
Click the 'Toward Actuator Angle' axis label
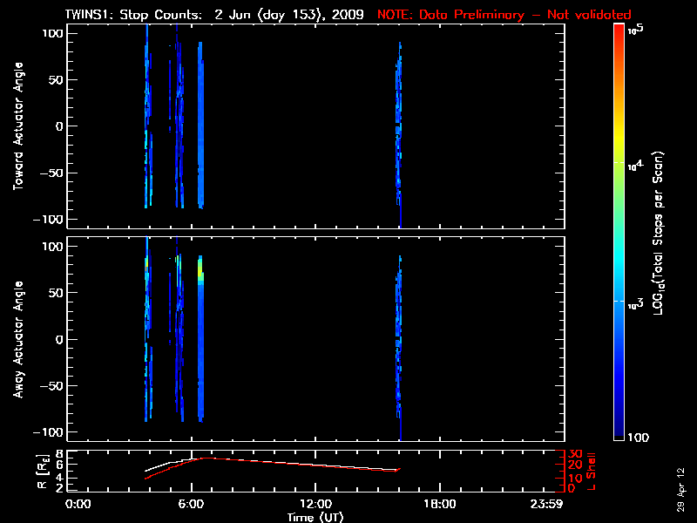pos(17,126)
